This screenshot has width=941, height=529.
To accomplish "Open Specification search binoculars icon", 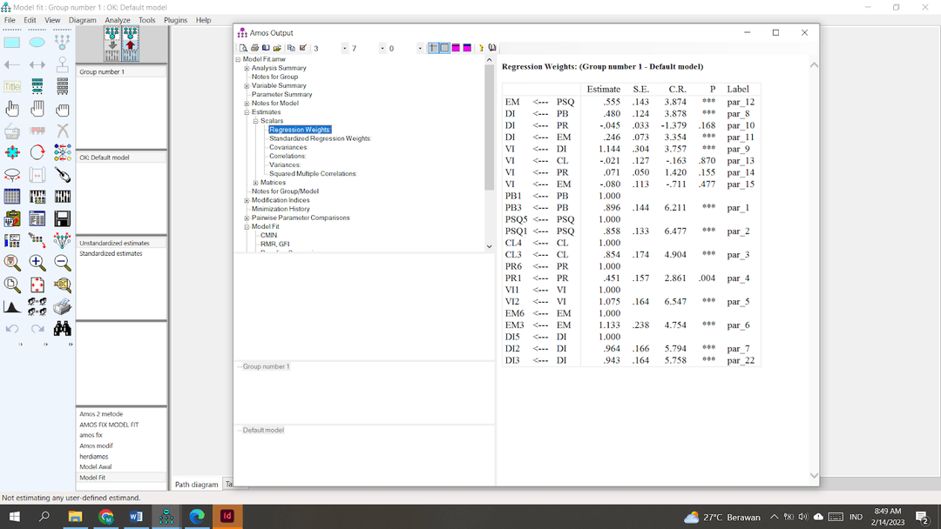I will tap(62, 328).
